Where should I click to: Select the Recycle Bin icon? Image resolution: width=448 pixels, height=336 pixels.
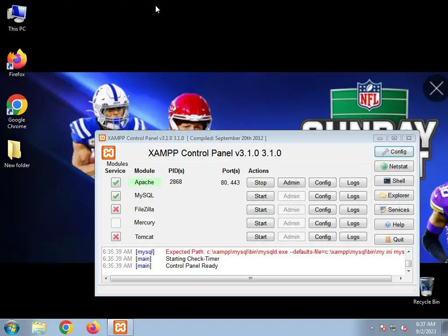[x=426, y=290]
